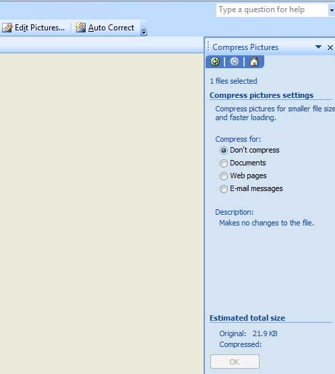Click the Type a question for help field
335x374 pixels.
click(272, 10)
